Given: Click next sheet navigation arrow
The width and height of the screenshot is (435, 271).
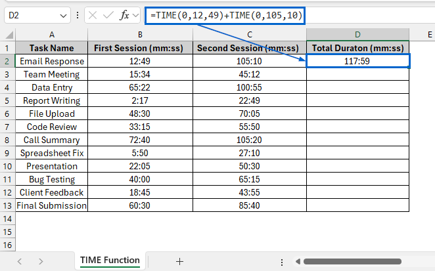Looking at the screenshot, I should point(41,261).
